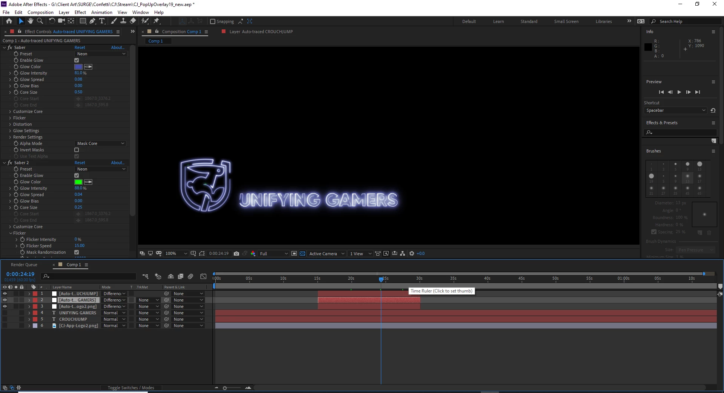Toggle Saber 2 Enable Glow checkbox

pos(77,175)
